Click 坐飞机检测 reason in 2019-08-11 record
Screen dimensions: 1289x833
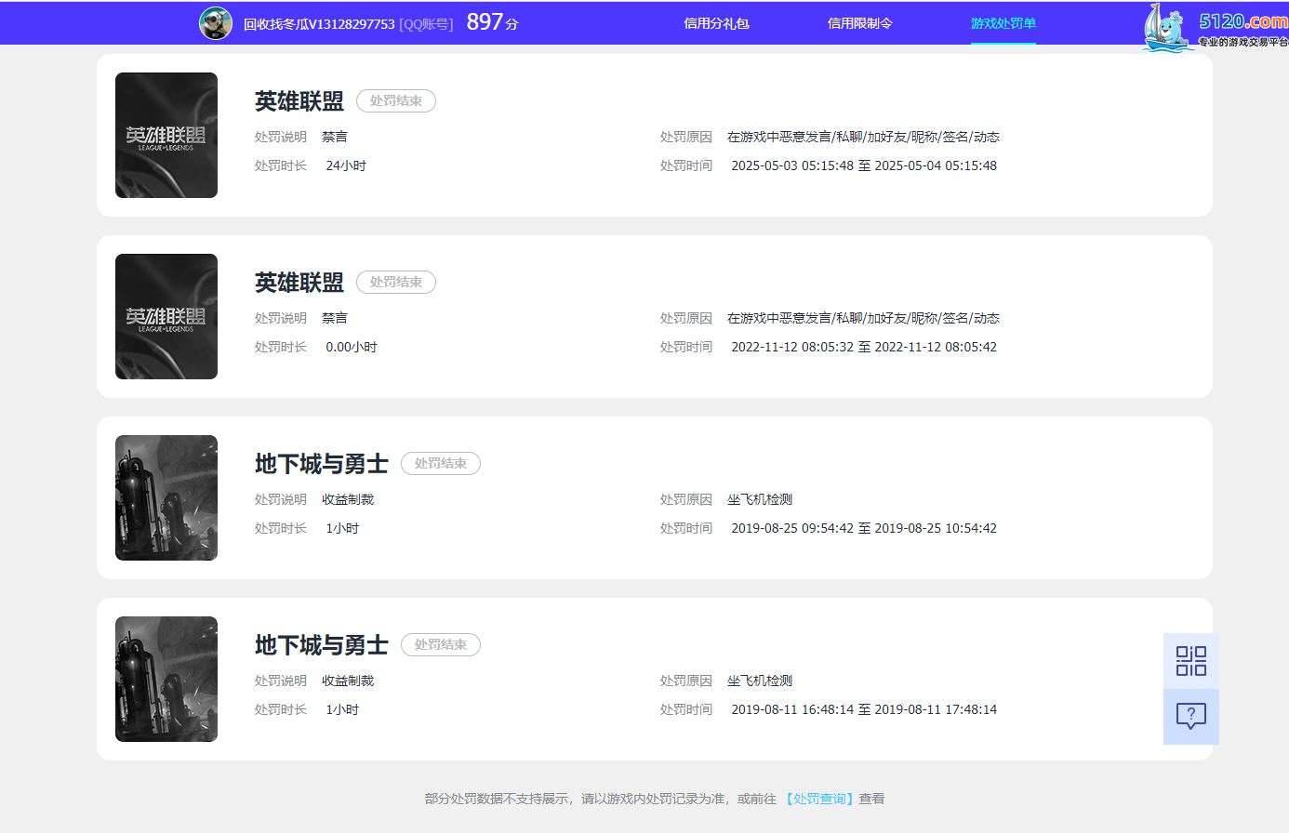[760, 681]
